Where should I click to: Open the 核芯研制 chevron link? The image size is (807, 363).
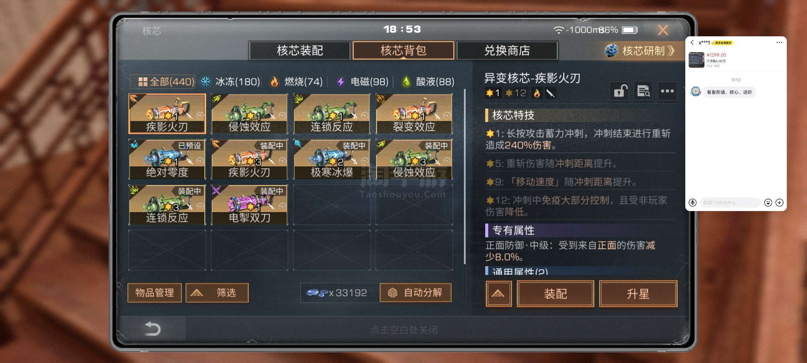[640, 51]
